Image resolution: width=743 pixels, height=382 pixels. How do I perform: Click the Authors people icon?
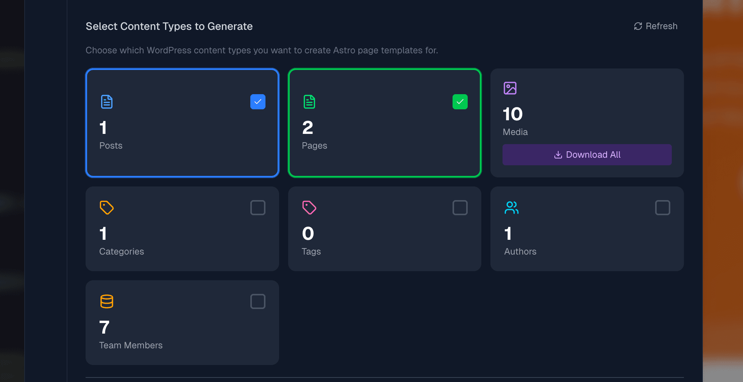click(512, 208)
